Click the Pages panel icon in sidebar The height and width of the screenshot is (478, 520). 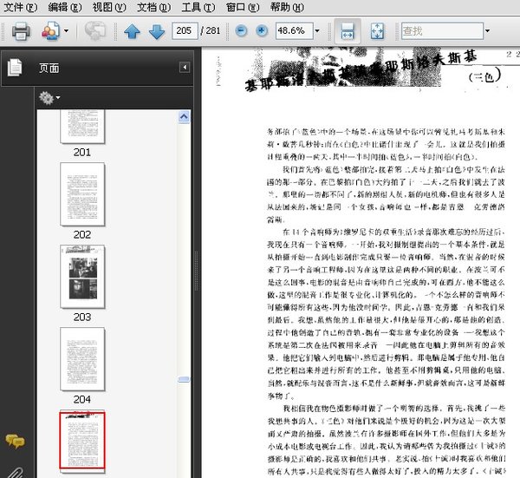(15, 68)
